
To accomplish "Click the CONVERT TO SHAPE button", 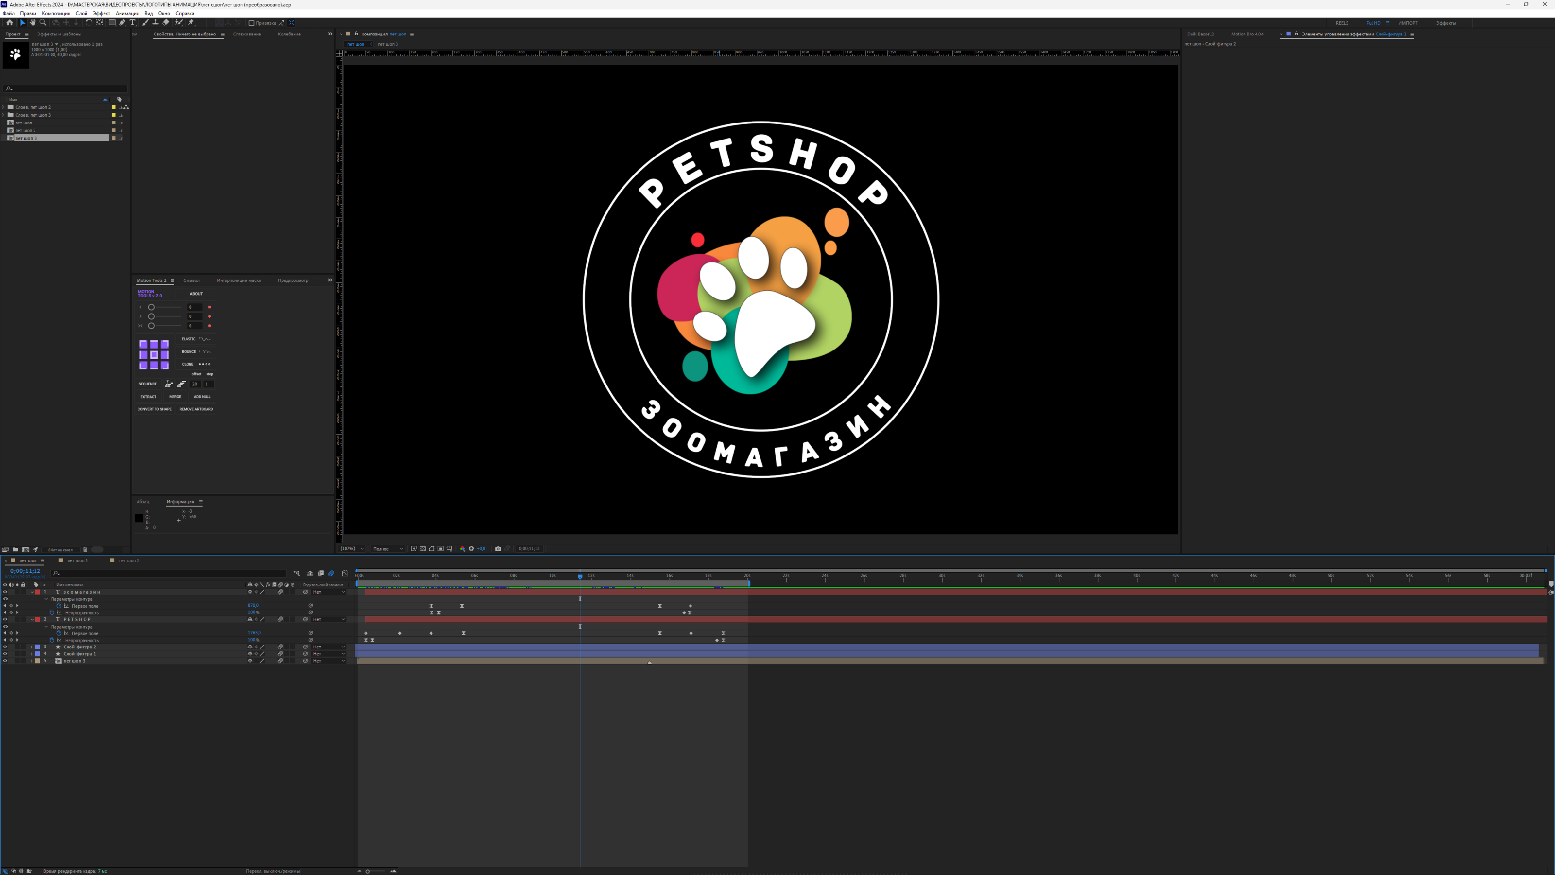I will tap(155, 409).
